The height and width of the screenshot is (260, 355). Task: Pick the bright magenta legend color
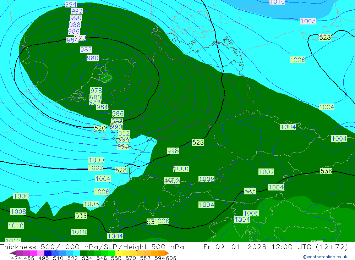[33, 253]
